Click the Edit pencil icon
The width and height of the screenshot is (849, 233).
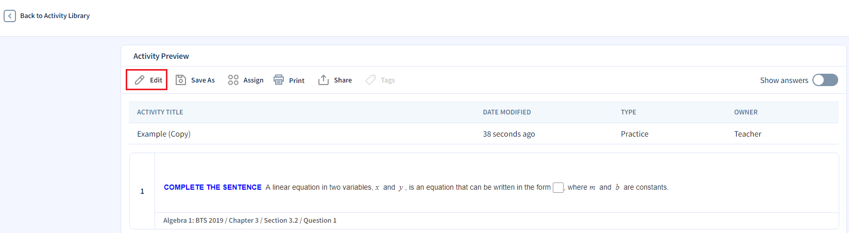pyautogui.click(x=140, y=80)
